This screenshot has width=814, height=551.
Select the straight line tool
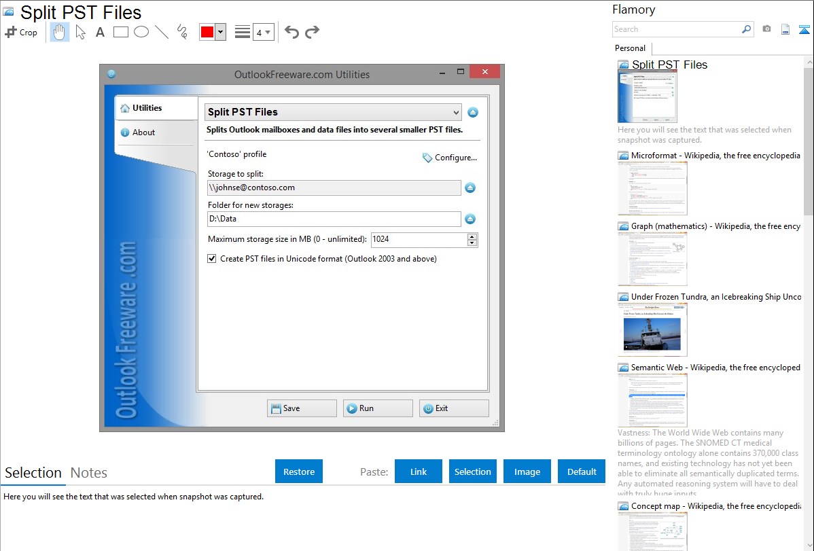[x=162, y=32]
